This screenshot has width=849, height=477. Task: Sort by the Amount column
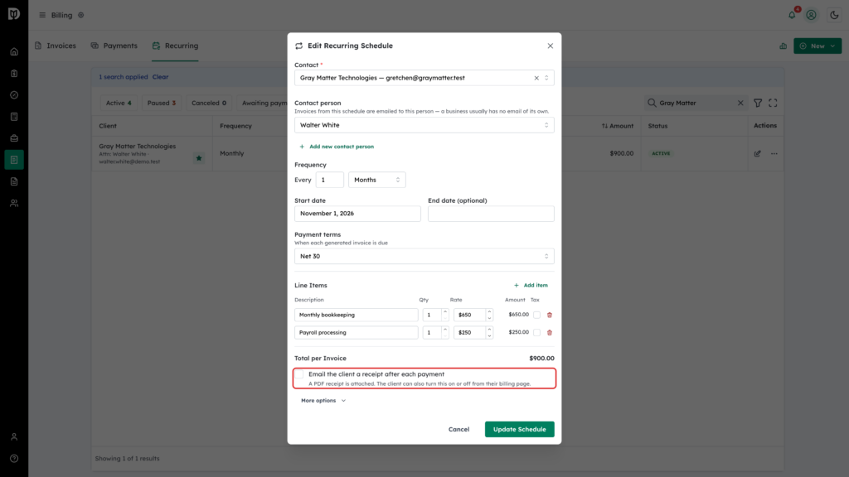pos(617,126)
